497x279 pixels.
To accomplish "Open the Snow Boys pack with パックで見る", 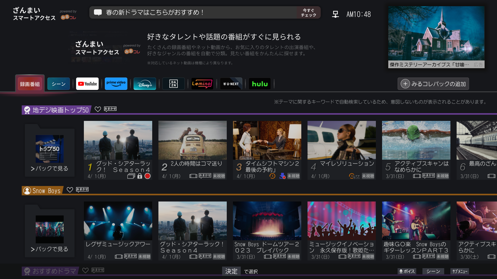I will (x=49, y=249).
